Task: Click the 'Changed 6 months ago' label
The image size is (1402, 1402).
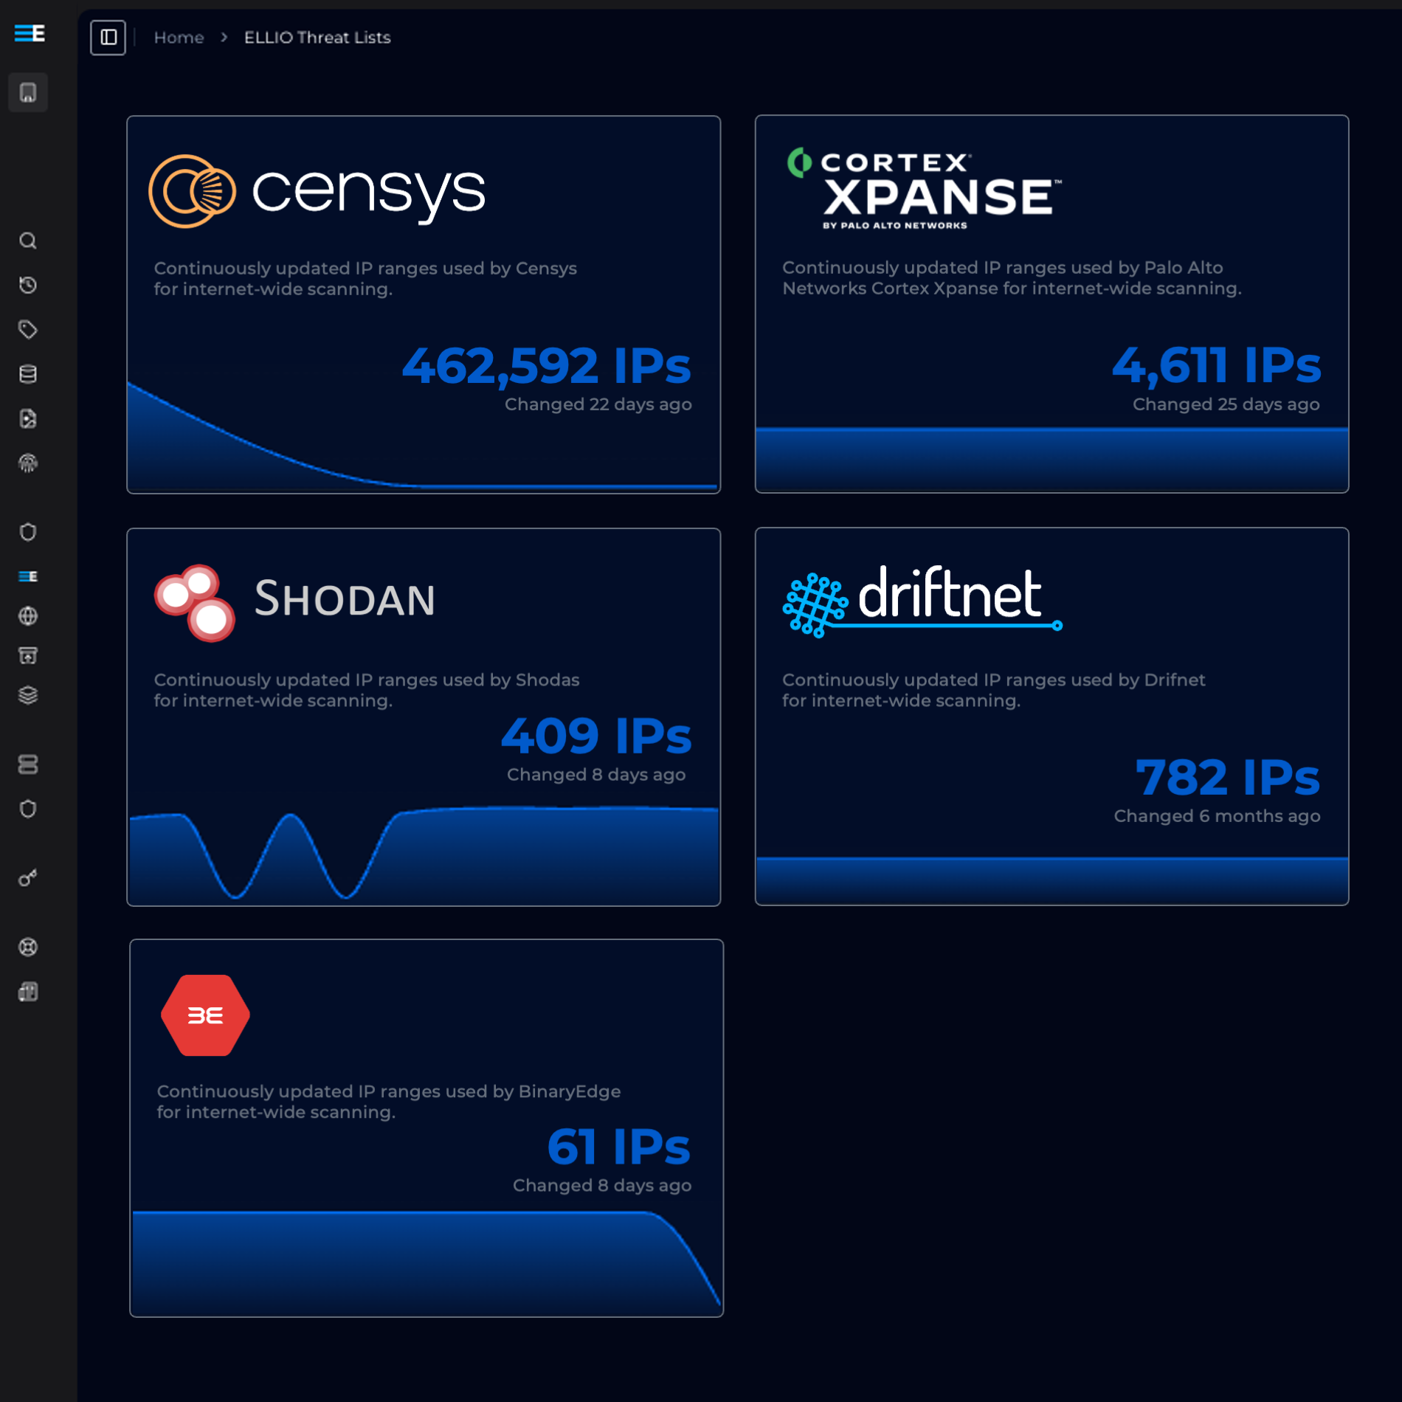Action: [x=1217, y=816]
